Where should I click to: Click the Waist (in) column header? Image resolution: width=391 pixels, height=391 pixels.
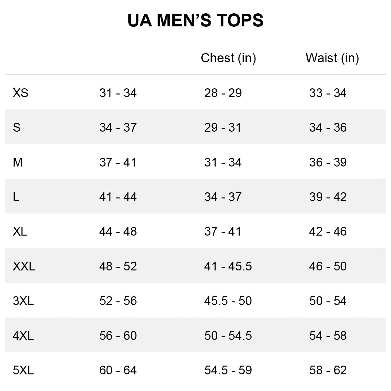(x=332, y=58)
